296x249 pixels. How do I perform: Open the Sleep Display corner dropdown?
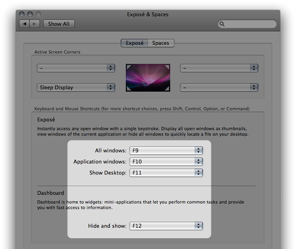[76, 87]
